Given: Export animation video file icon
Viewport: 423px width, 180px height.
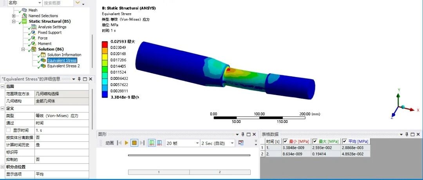Looking at the screenshot, I should click(241, 143).
